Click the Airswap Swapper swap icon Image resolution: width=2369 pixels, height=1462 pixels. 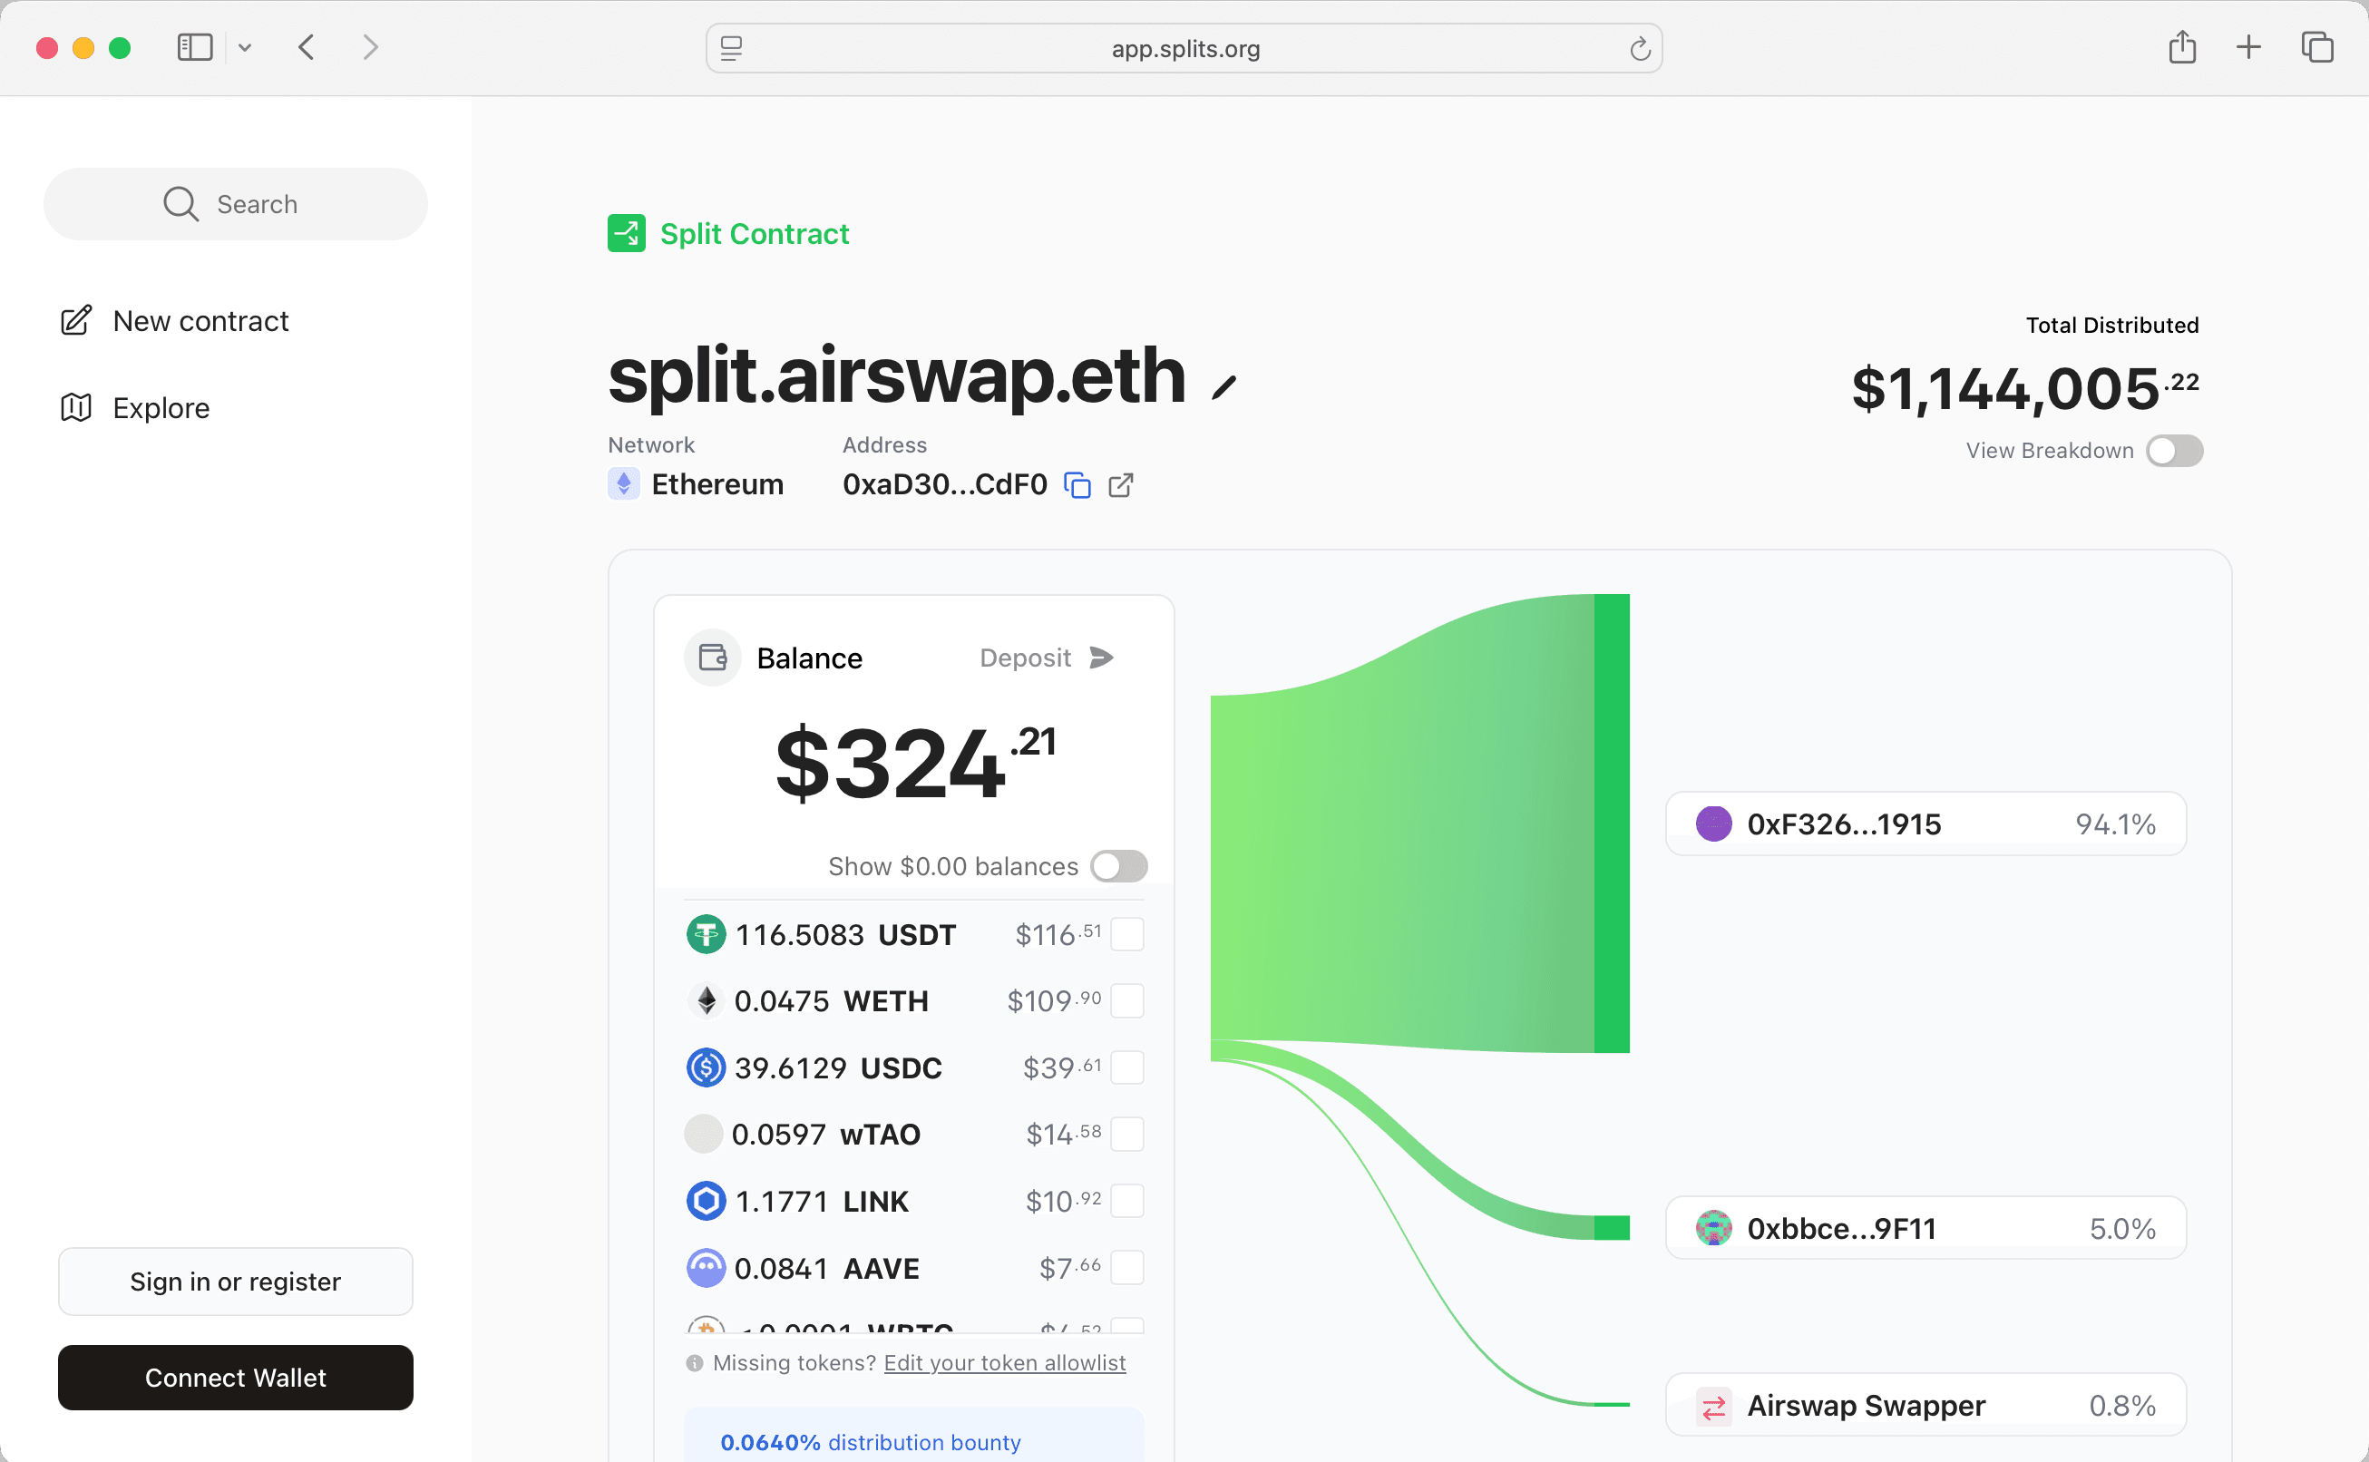(x=1713, y=1405)
